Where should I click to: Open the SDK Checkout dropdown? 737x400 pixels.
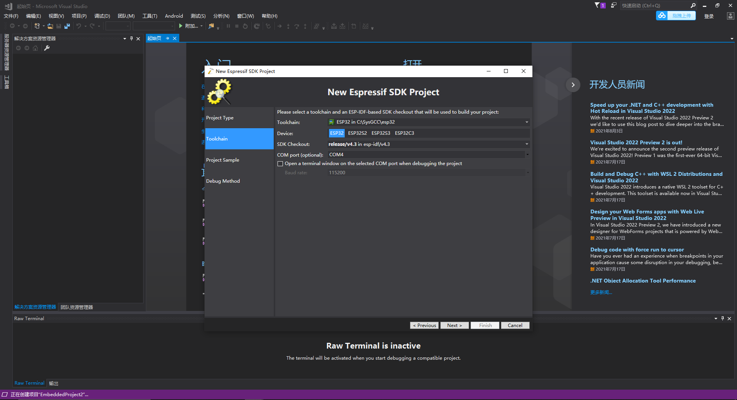527,144
